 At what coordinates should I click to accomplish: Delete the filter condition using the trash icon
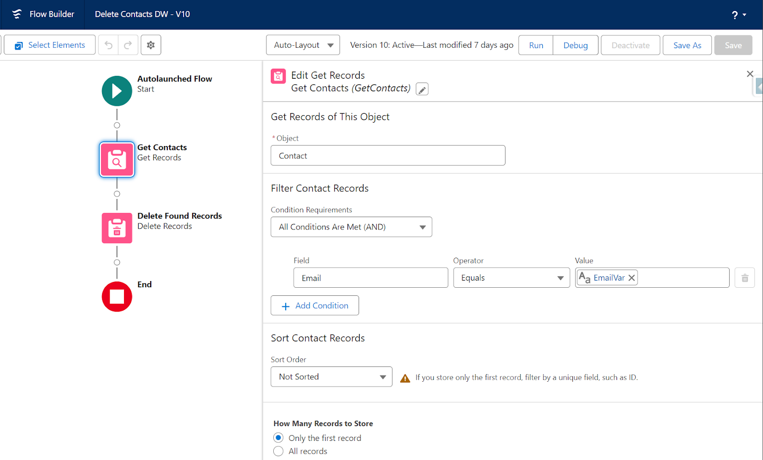tap(744, 277)
